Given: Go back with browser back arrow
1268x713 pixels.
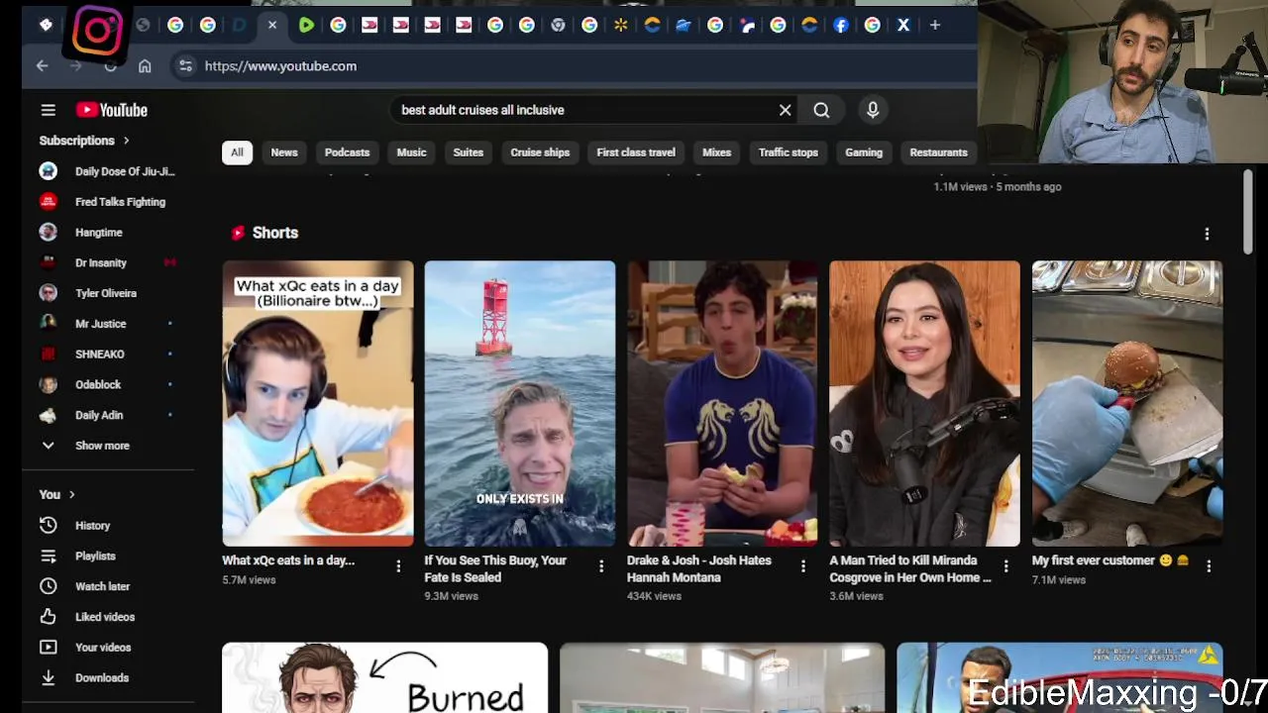Looking at the screenshot, I should (x=42, y=65).
